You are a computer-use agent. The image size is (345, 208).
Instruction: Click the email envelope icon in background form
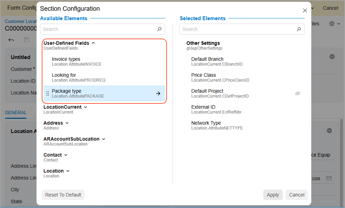click(x=329, y=178)
